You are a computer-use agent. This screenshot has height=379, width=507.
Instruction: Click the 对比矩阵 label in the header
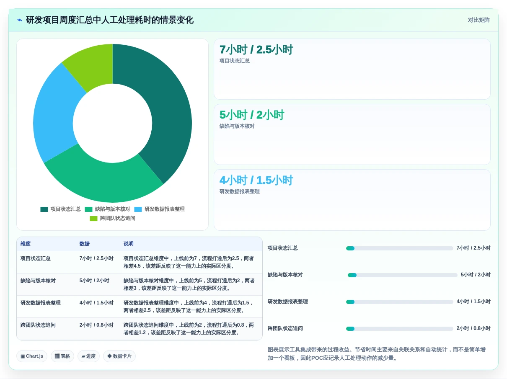pyautogui.click(x=479, y=20)
